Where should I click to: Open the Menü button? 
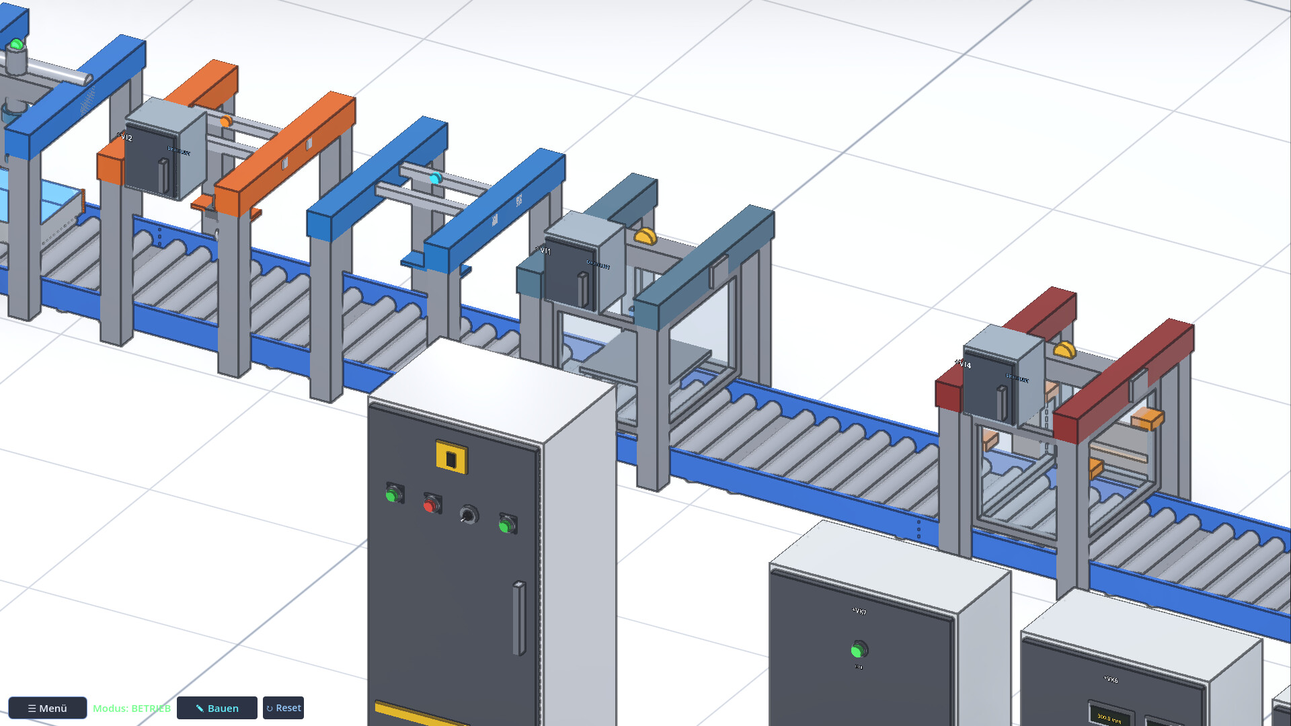pos(47,708)
